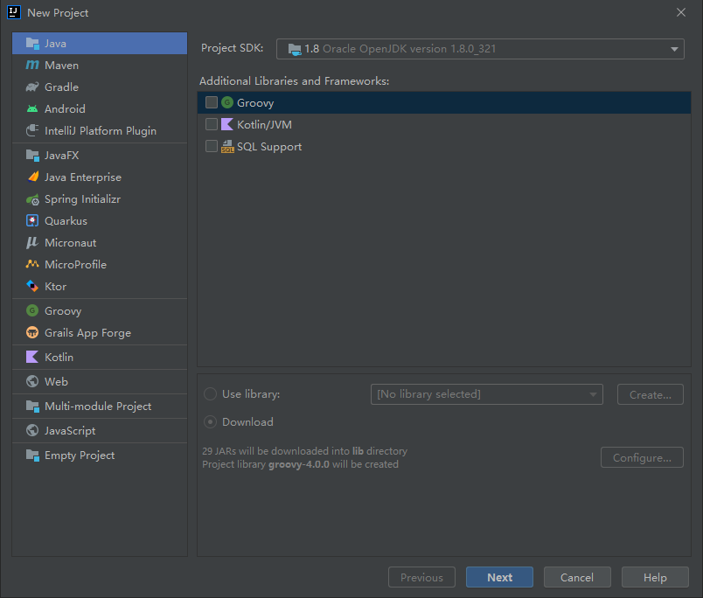Click the Gradle elephant icon

[32, 87]
